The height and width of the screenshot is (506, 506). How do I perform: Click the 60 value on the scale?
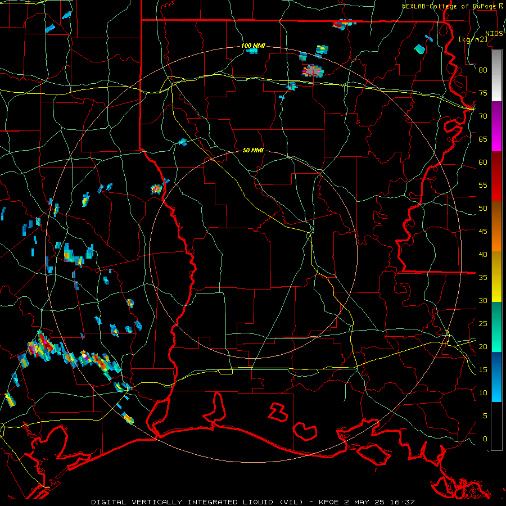pos(483,162)
